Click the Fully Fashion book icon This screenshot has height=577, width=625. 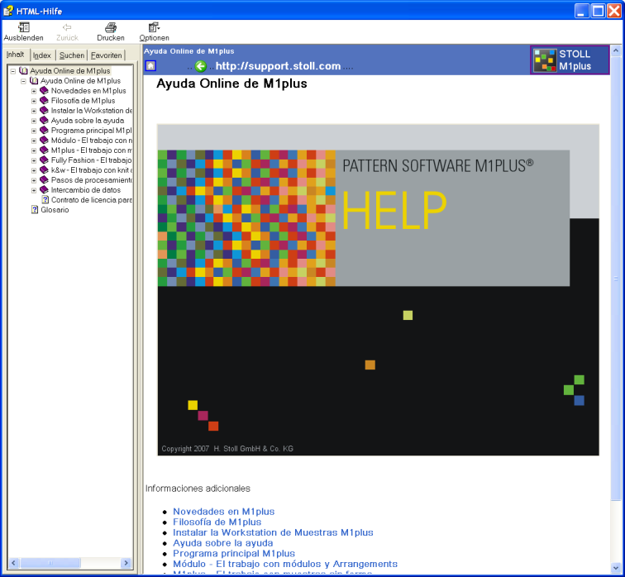tap(45, 160)
